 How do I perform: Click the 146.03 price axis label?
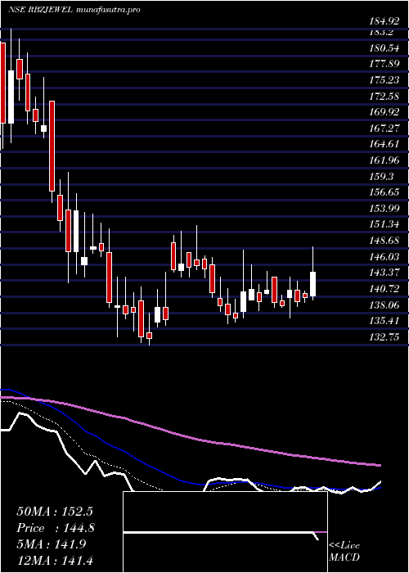[x=384, y=256]
